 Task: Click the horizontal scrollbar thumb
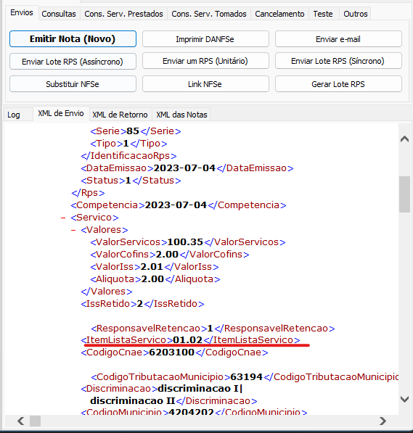(x=35, y=421)
